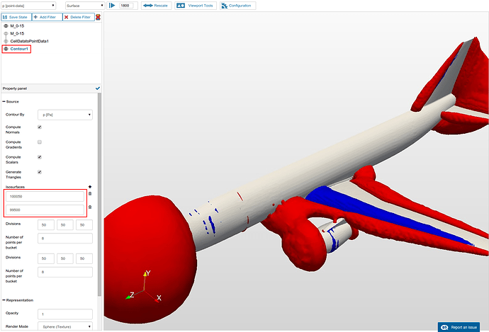The width and height of the screenshot is (489, 332).
Task: Click the upper Number of points per bucket field
Action: coord(65,239)
